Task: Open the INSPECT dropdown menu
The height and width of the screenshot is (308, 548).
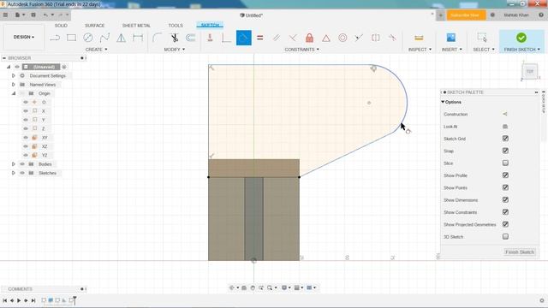Action: click(420, 50)
